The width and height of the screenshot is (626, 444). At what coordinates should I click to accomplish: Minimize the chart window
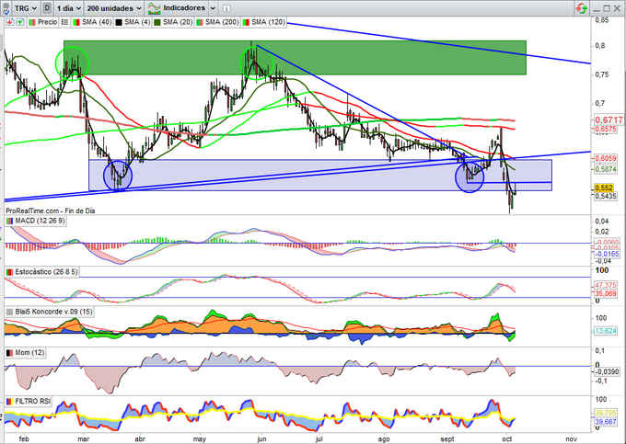coord(597,9)
